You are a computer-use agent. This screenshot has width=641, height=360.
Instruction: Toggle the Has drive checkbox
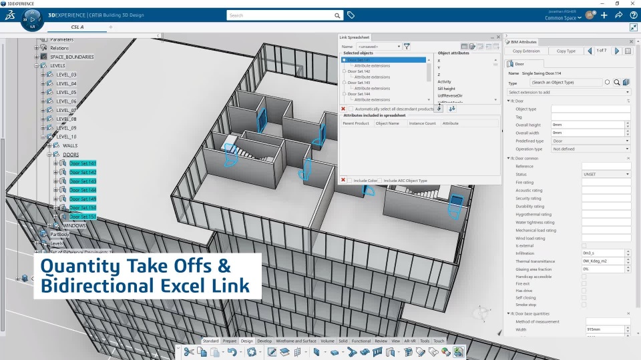pyautogui.click(x=584, y=291)
